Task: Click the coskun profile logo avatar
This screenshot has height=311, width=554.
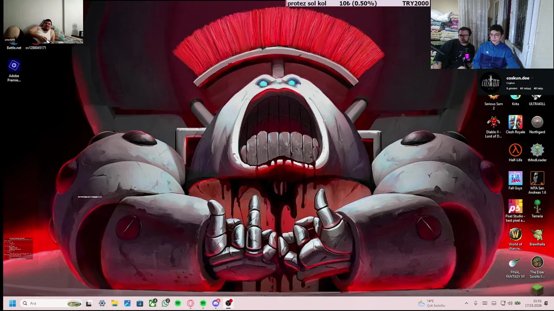Action: [490, 83]
